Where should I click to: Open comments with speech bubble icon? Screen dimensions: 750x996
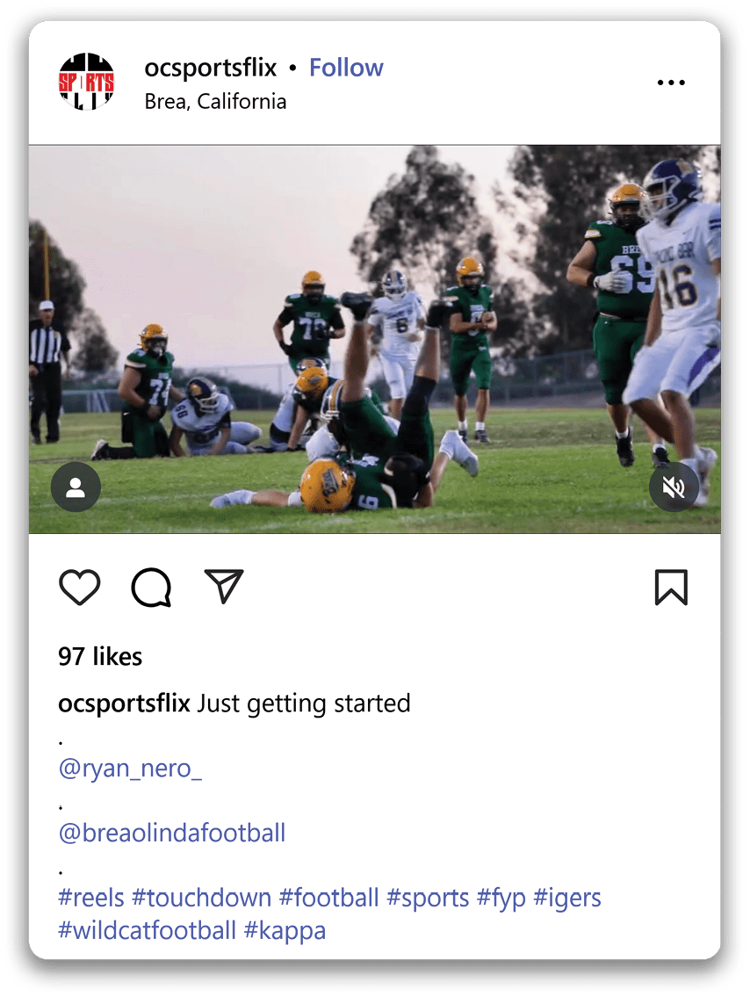151,588
